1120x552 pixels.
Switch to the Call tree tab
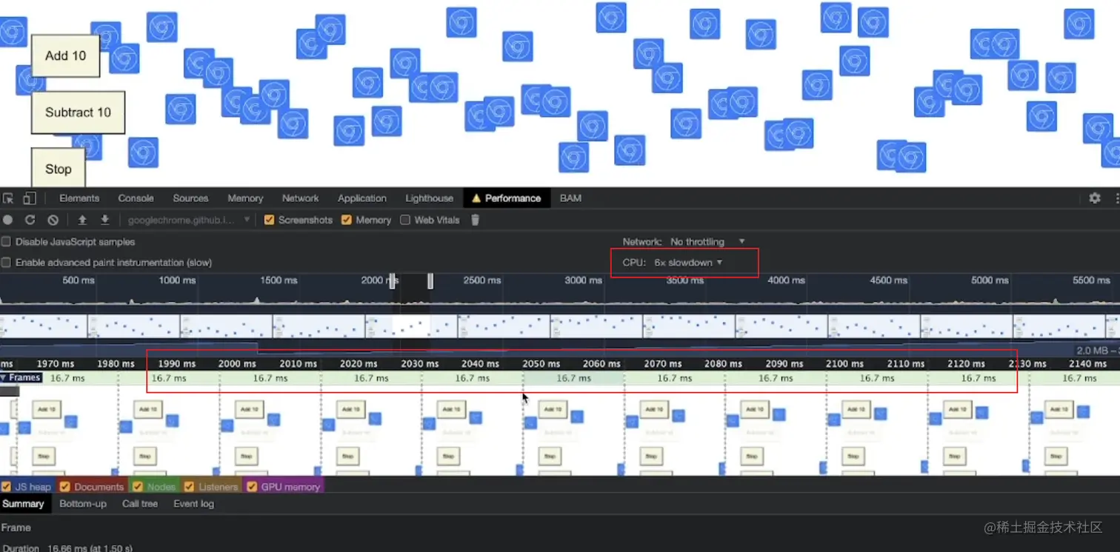(x=140, y=504)
